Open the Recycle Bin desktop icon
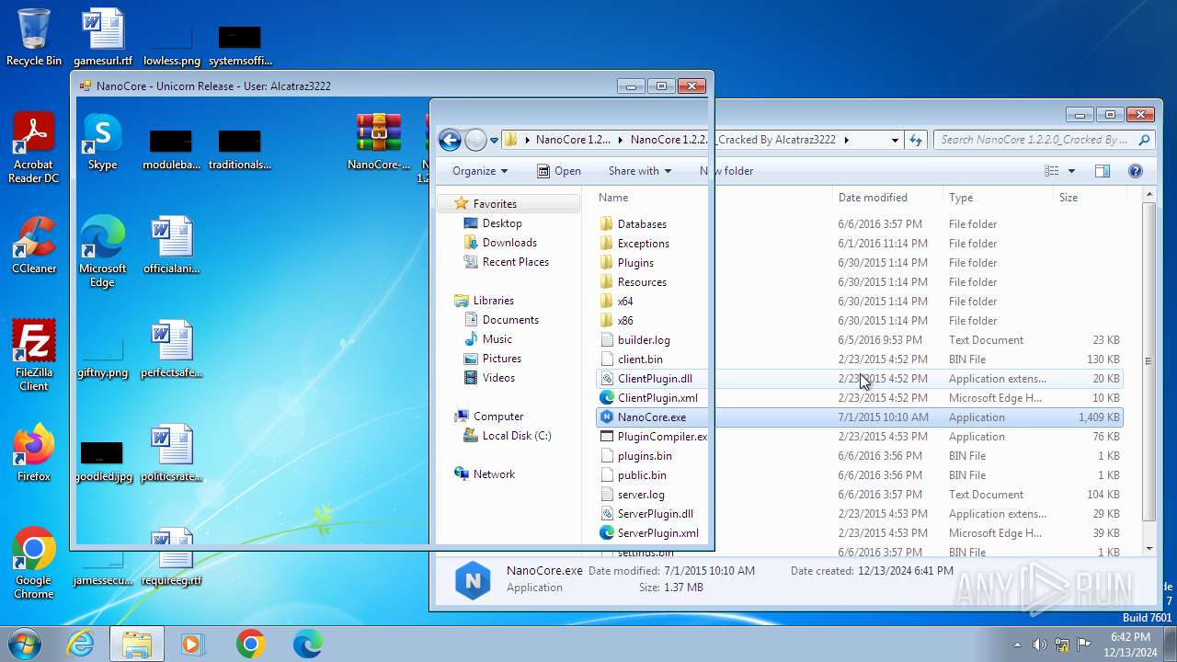The image size is (1177, 662). (34, 37)
